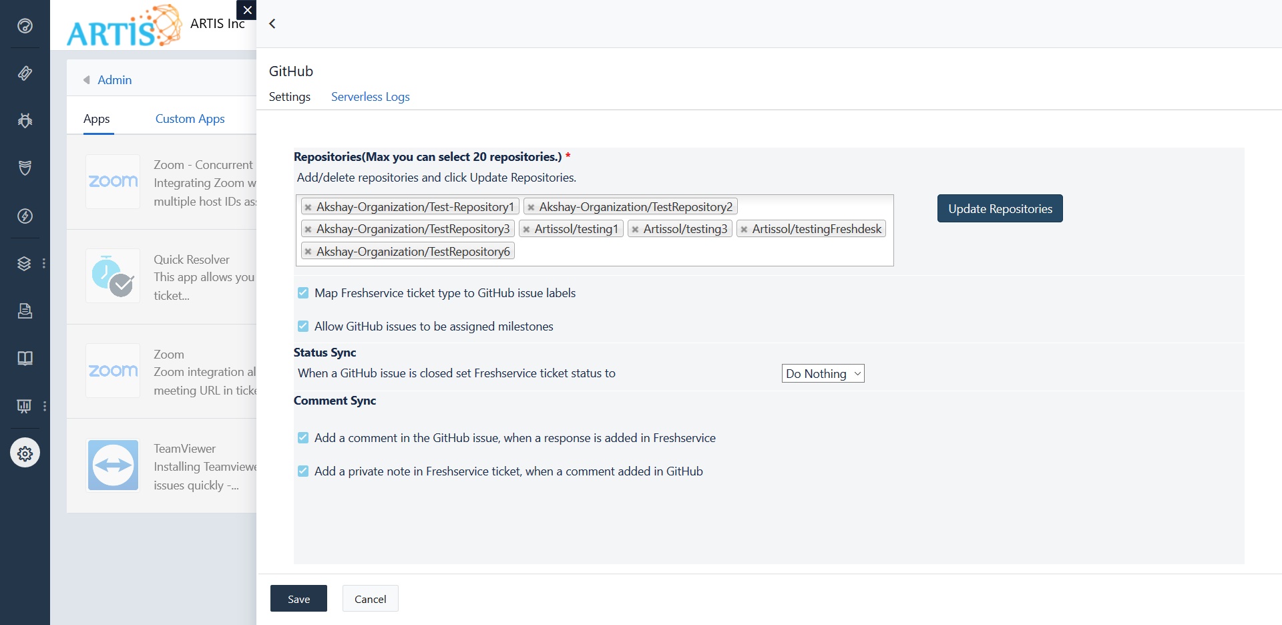
Task: Open the TeamViewer app title
Action: (x=185, y=449)
